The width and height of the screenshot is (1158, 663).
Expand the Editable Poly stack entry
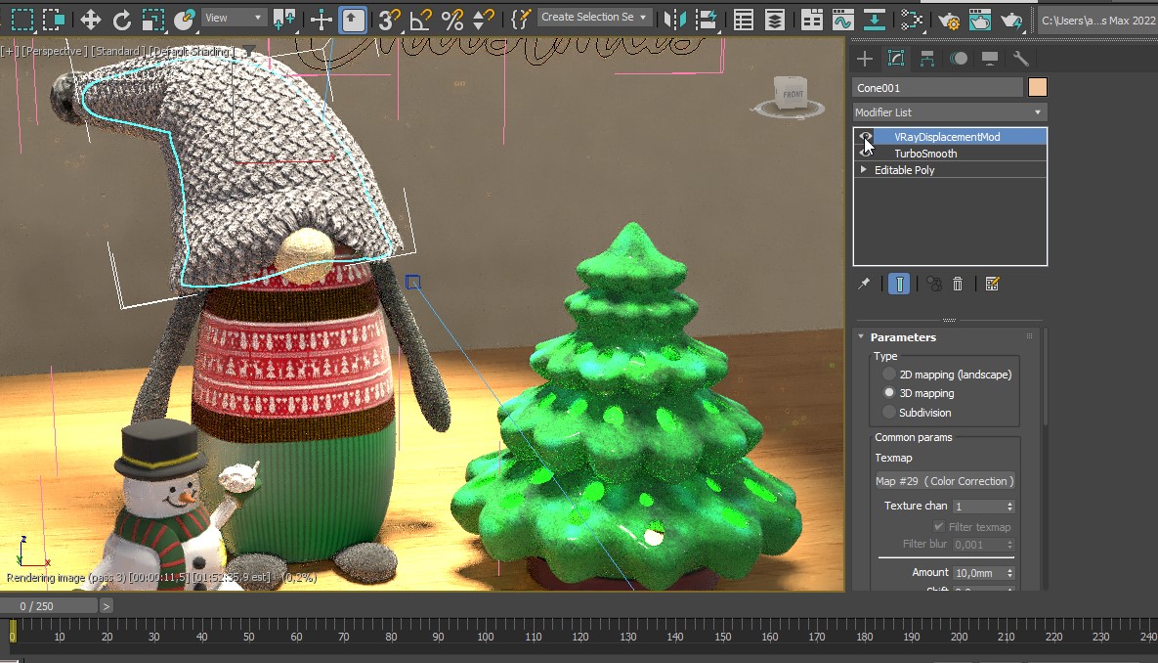pos(863,170)
